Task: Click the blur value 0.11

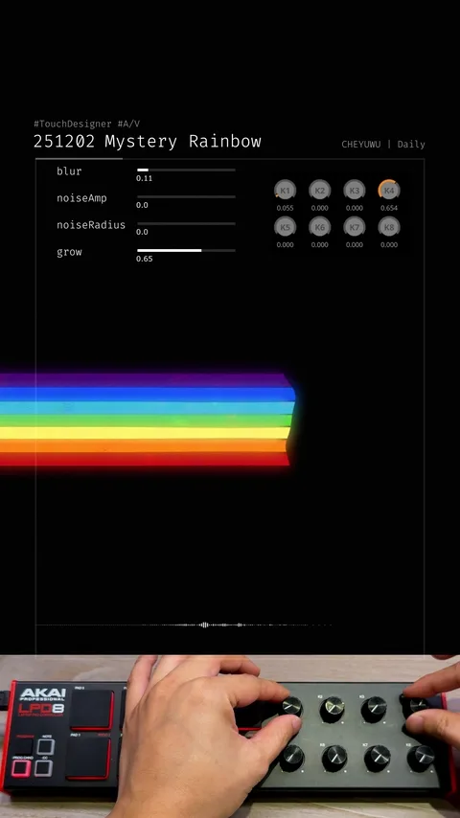Action: coord(144,178)
